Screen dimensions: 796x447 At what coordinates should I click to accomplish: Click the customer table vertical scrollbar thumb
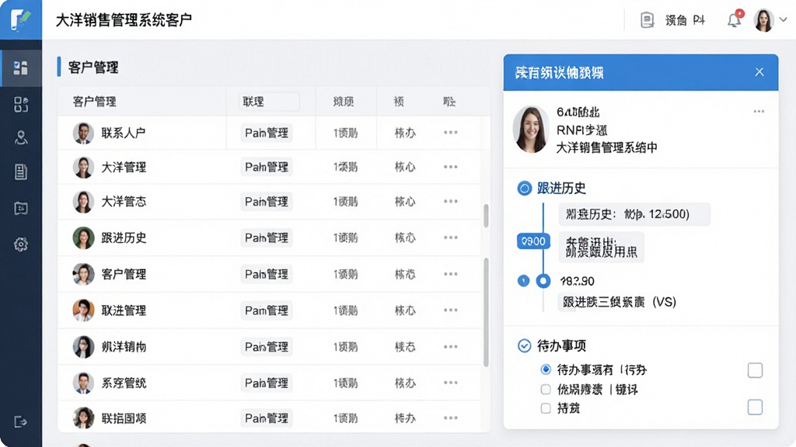coord(486,312)
